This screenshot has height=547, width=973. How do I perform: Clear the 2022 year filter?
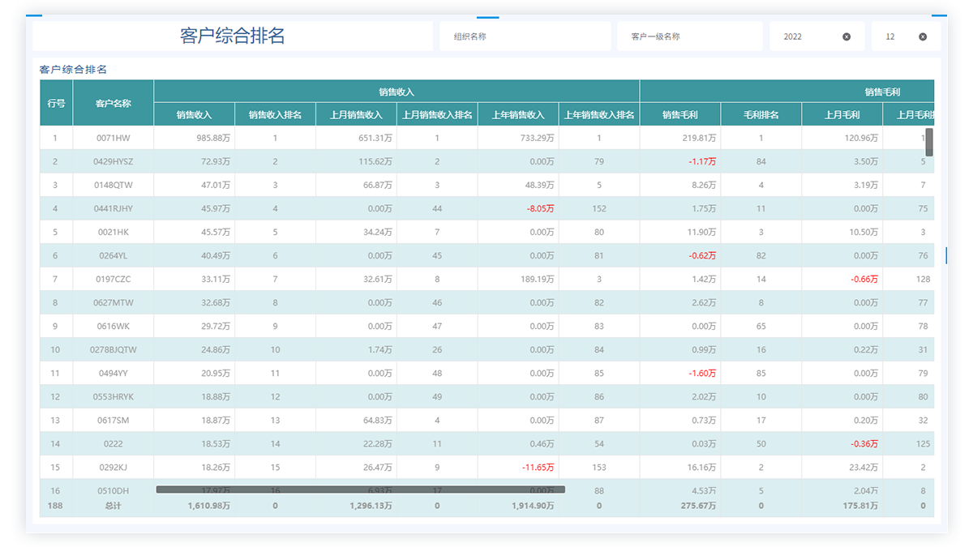(x=847, y=36)
